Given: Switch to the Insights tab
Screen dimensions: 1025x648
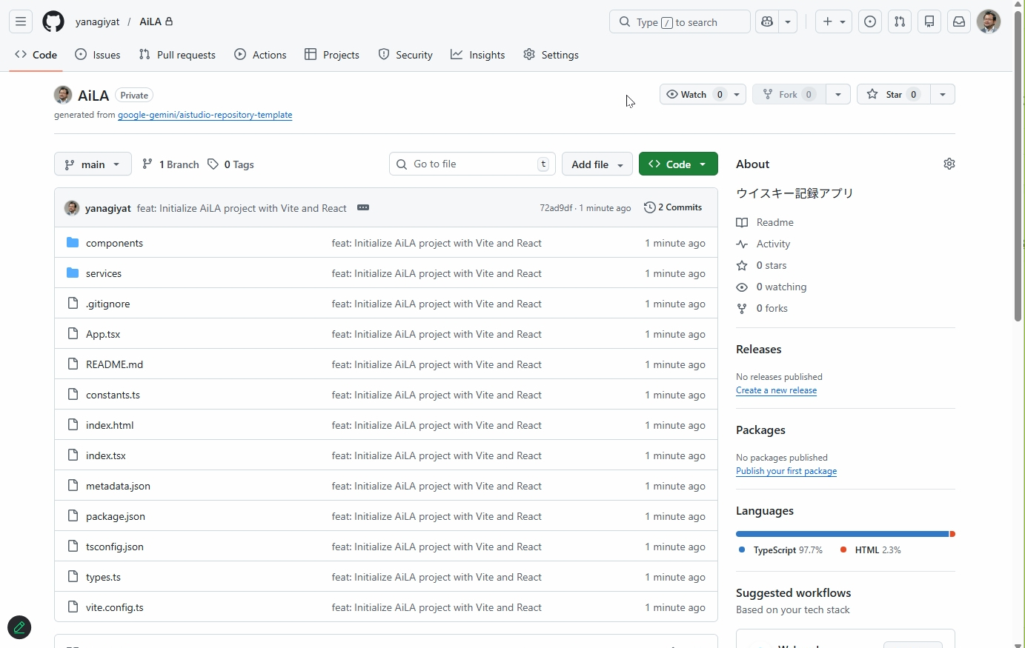Looking at the screenshot, I should [478, 54].
